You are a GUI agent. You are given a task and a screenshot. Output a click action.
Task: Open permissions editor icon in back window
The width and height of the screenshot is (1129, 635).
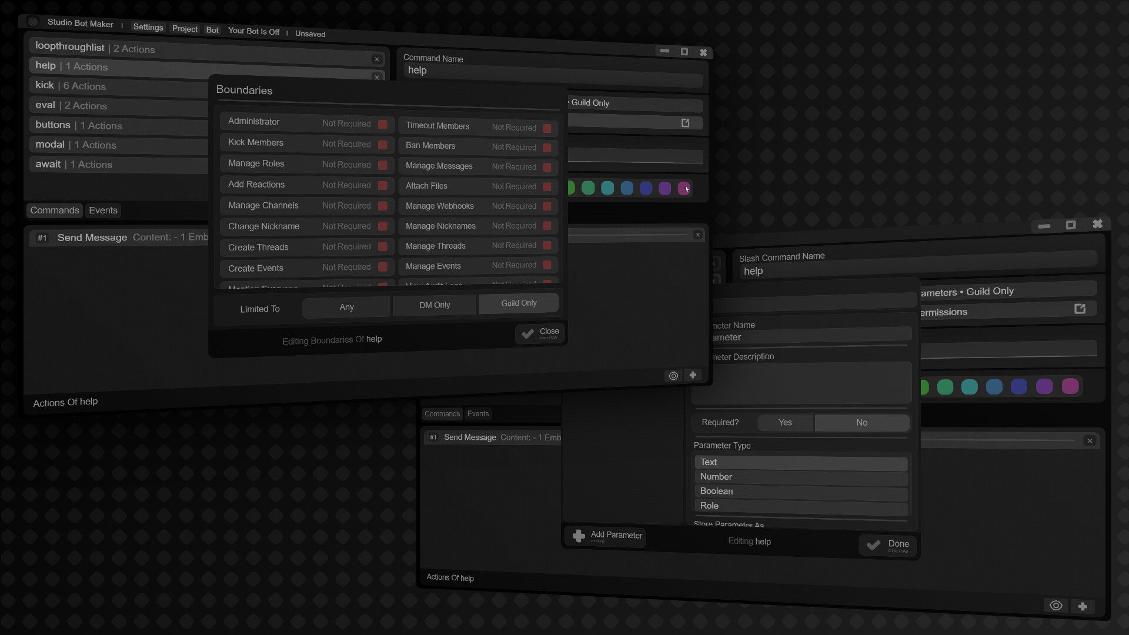[x=1080, y=309]
